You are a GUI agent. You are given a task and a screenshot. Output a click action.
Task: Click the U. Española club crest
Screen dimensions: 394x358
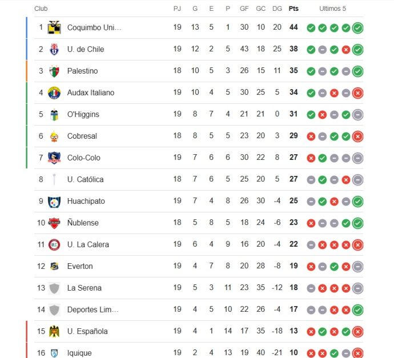point(54,331)
